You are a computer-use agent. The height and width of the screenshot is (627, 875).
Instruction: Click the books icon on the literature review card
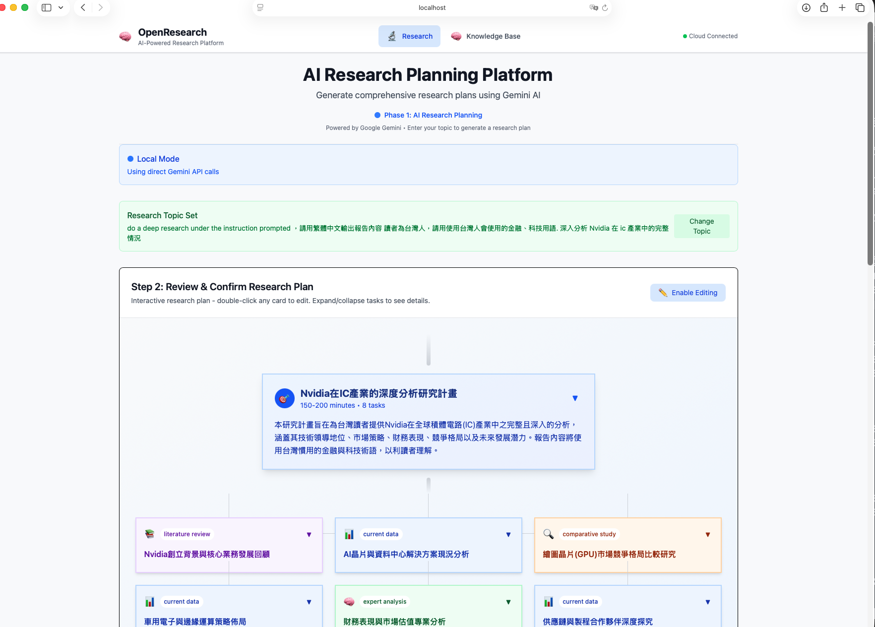[150, 534]
